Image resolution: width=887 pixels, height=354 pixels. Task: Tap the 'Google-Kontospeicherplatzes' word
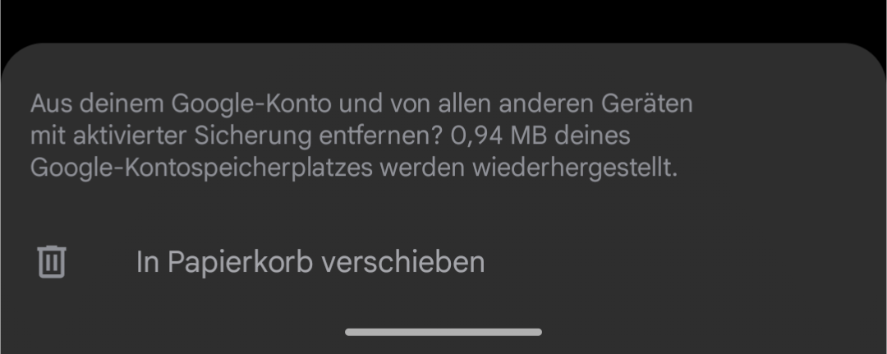[x=201, y=168]
